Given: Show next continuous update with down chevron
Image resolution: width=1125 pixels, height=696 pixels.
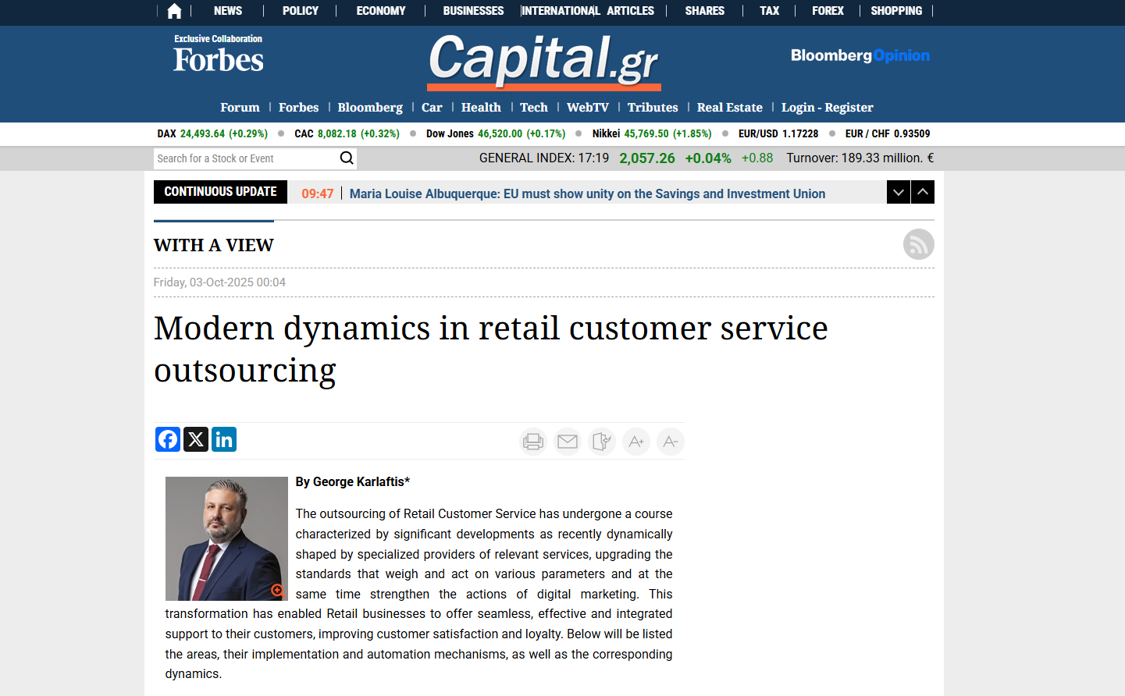Looking at the screenshot, I should point(899,192).
